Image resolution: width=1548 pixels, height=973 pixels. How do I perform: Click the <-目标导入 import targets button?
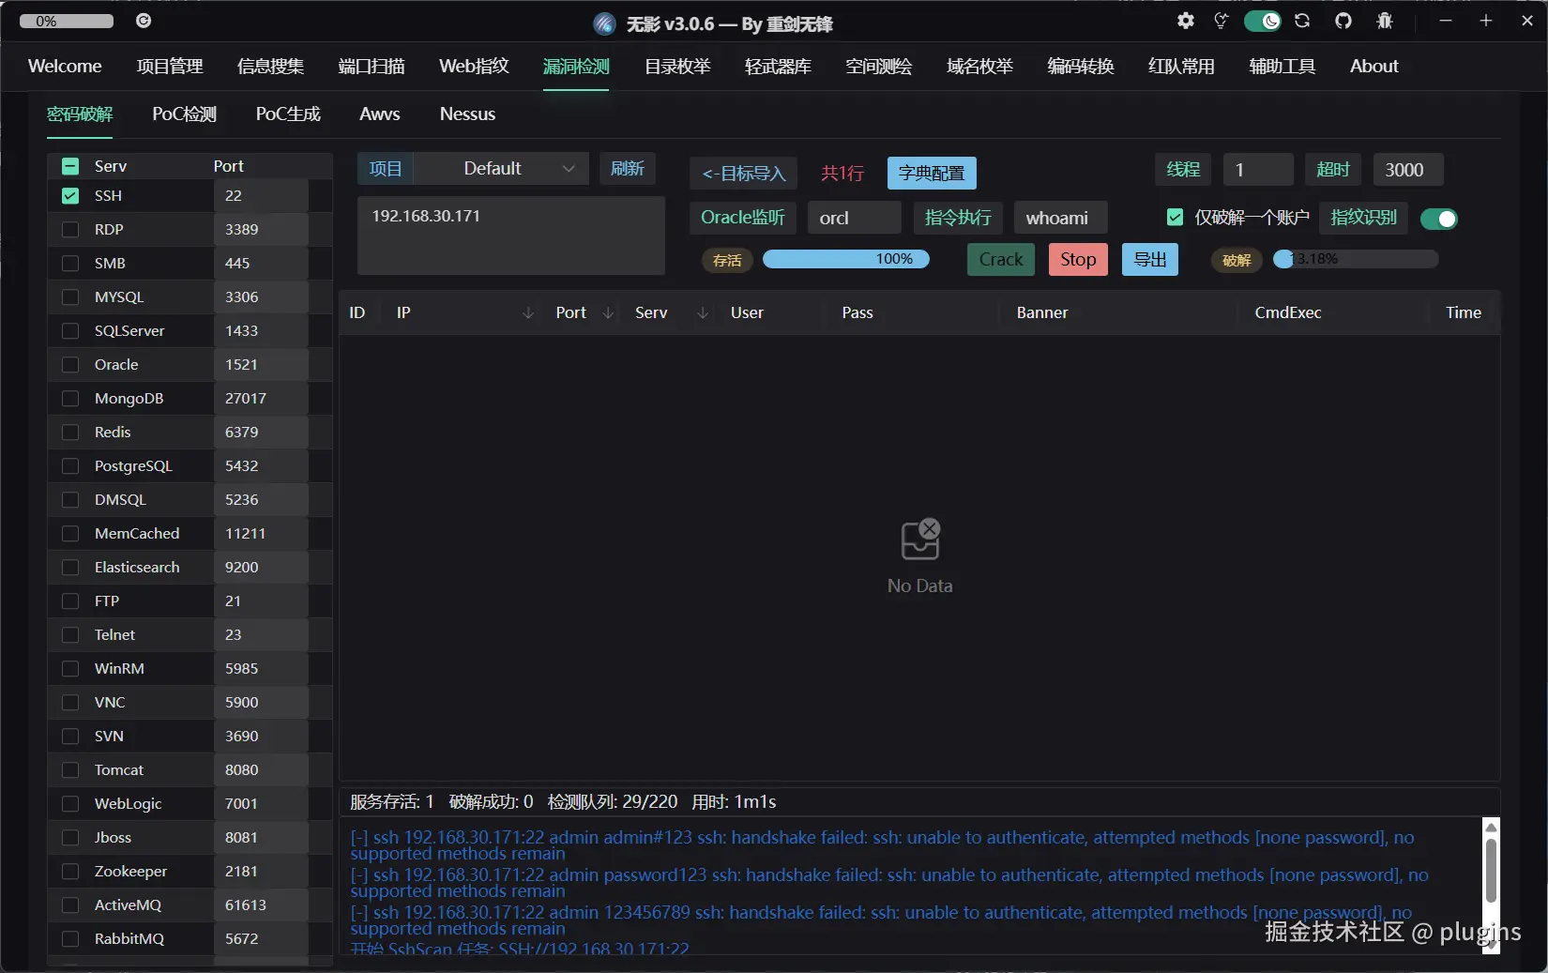click(743, 174)
